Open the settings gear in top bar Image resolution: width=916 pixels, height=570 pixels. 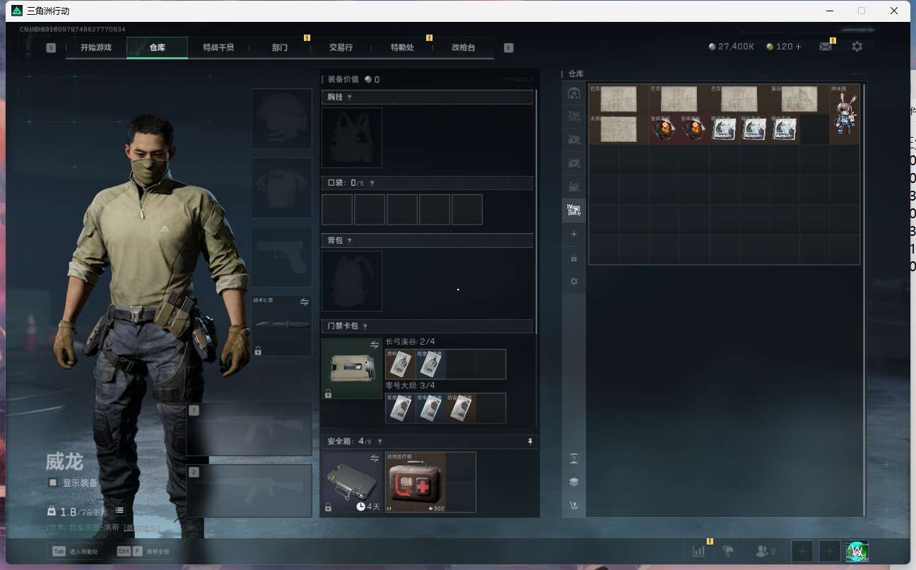click(x=857, y=47)
